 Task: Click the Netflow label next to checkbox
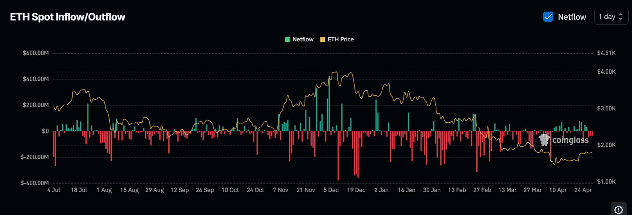(x=572, y=17)
